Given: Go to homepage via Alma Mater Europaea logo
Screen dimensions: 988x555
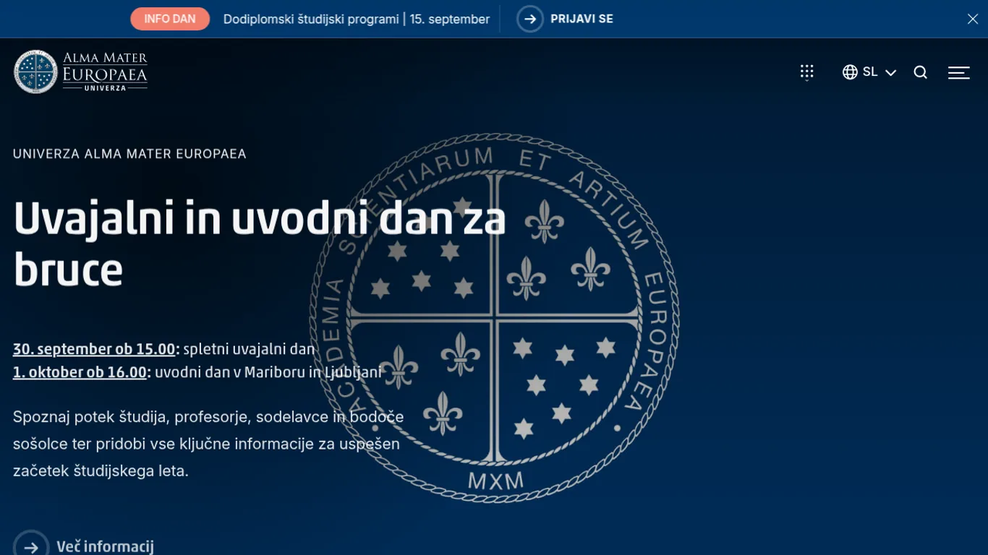Looking at the screenshot, I should click(80, 72).
